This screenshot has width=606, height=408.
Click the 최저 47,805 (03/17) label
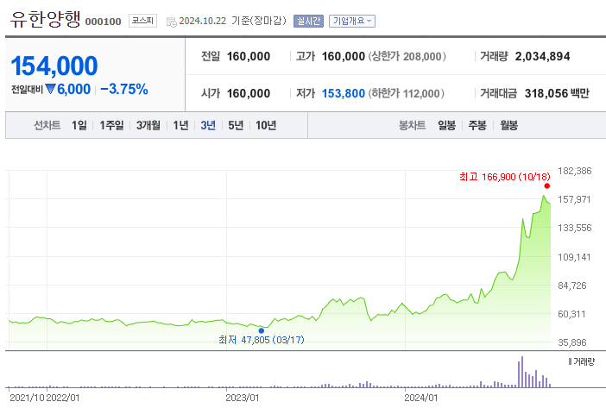point(262,340)
